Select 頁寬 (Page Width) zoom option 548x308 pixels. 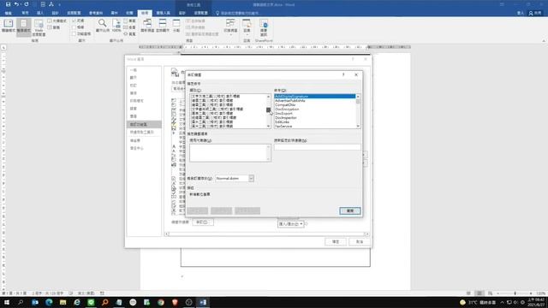point(129,34)
